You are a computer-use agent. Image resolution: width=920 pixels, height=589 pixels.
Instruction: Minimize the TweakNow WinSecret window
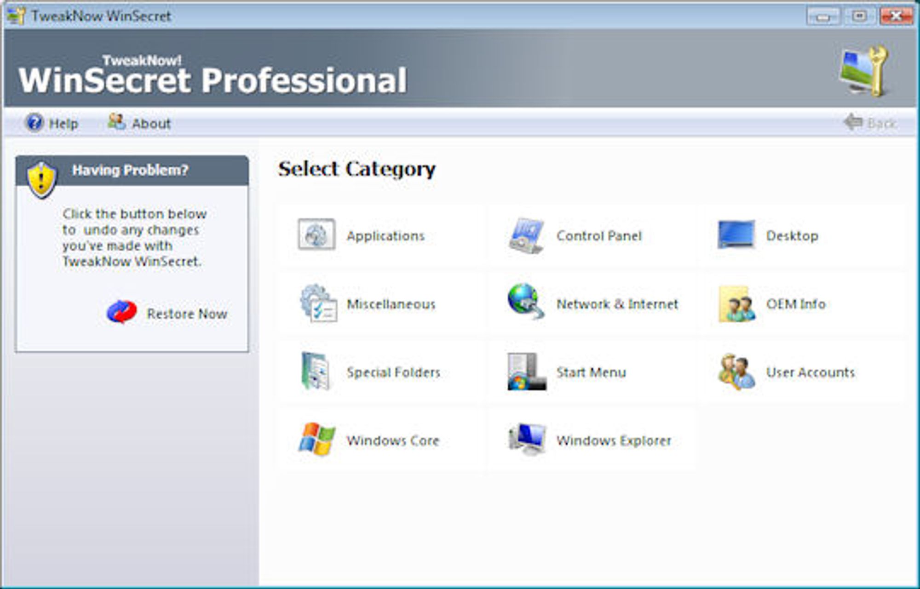[823, 16]
